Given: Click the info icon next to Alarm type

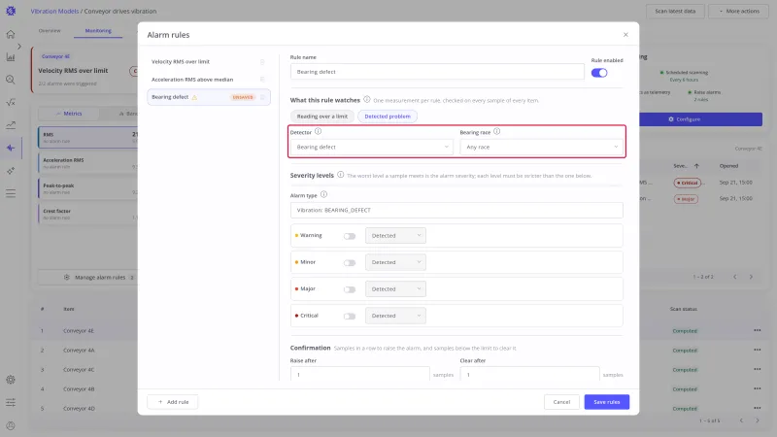Looking at the screenshot, I should [323, 195].
